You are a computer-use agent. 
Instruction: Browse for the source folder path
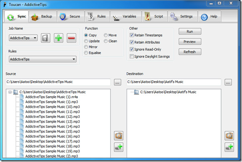117,82
